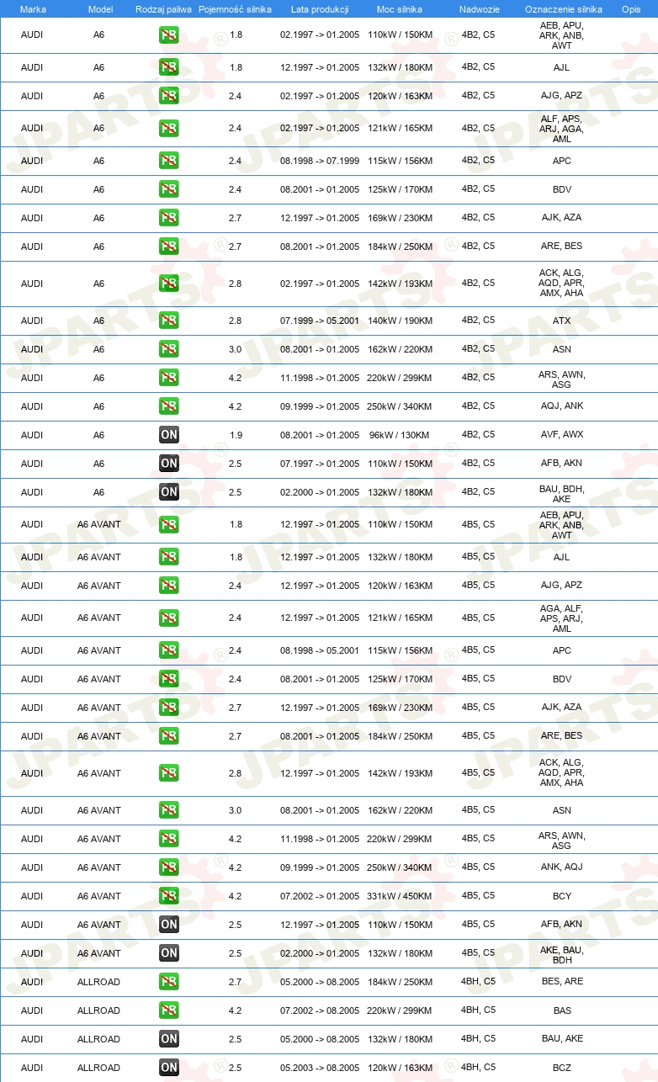Click the Lata produkcji column header

pyautogui.click(x=319, y=8)
